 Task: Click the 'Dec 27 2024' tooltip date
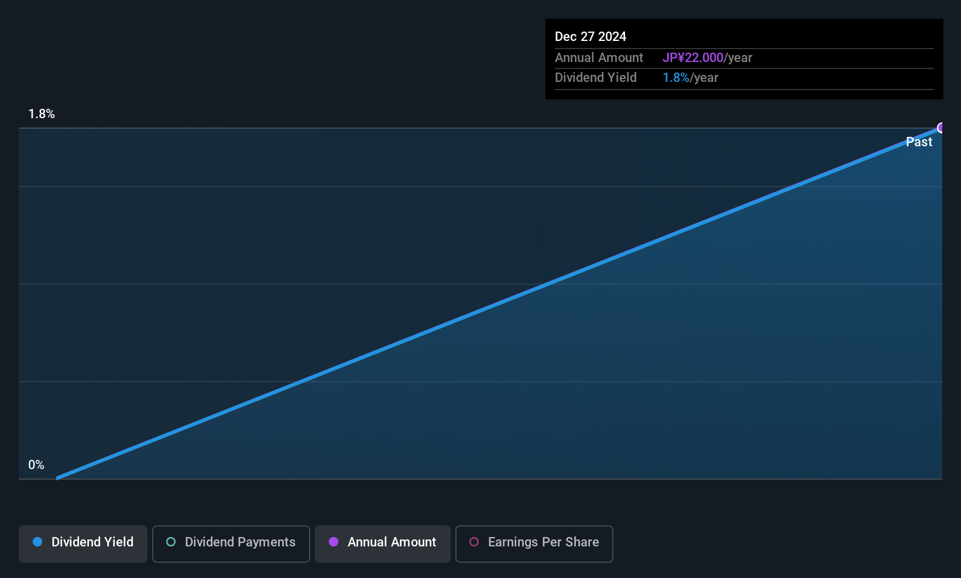tap(591, 36)
